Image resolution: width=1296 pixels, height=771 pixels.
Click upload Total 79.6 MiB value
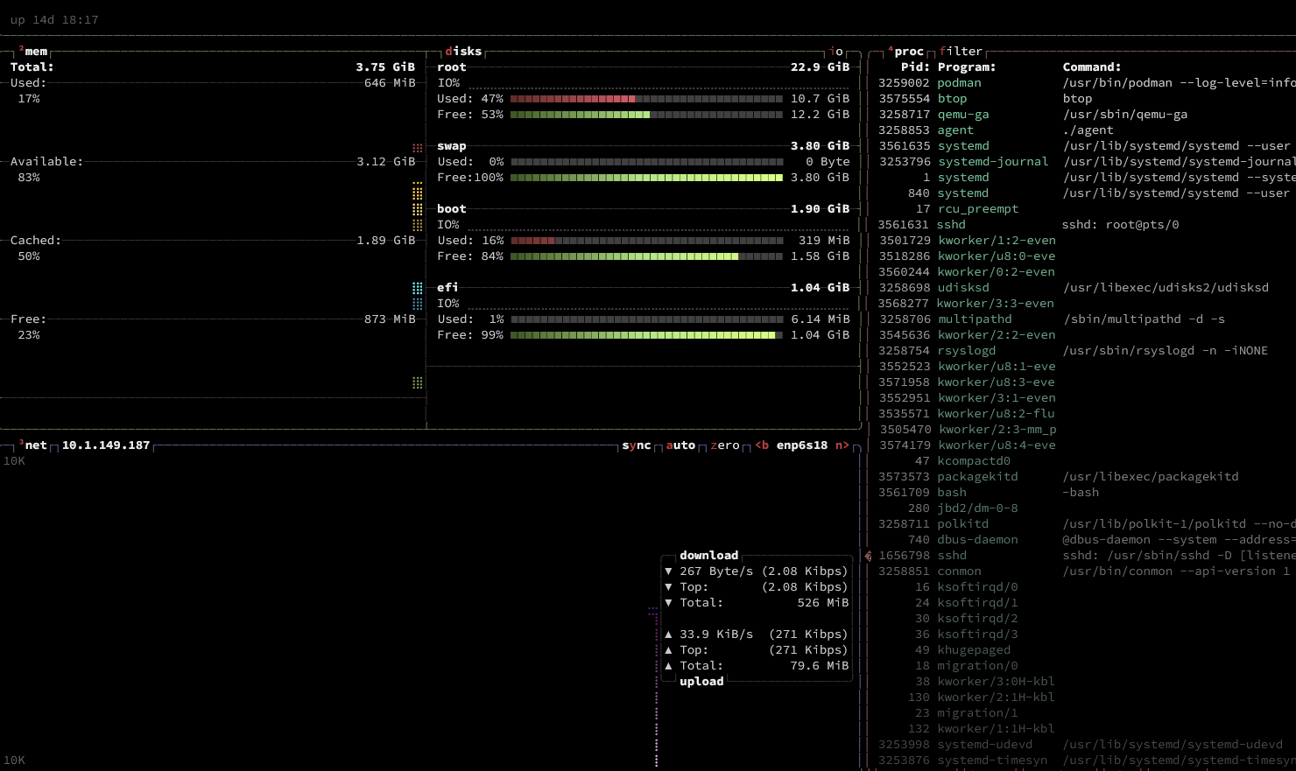[820, 666]
